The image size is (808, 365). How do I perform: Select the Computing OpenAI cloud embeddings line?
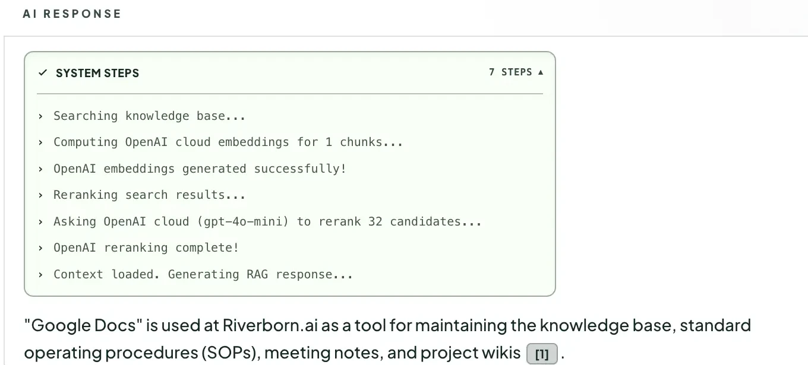point(228,142)
